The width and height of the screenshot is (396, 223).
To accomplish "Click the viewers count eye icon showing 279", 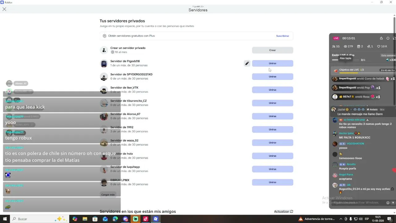I will pos(346,46).
